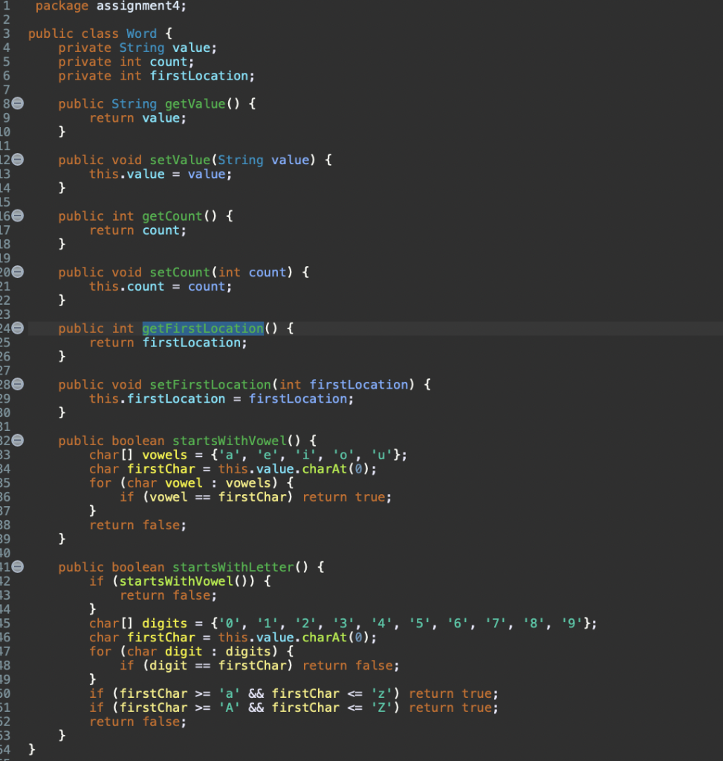
Task: Click 'this.firstLocation = firstLocation;' assignment line
Action: [221, 399]
